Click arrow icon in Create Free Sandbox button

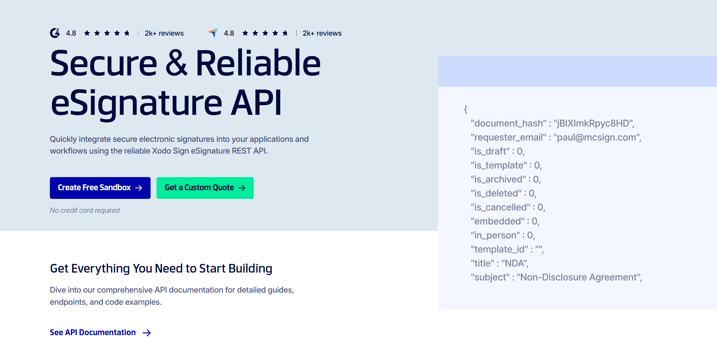pyautogui.click(x=139, y=188)
